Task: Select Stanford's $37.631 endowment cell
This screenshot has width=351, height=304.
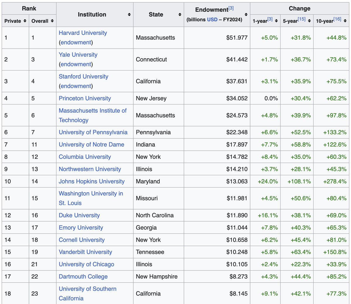Action: (217, 81)
